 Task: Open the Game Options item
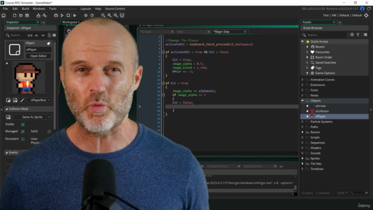click(x=325, y=73)
